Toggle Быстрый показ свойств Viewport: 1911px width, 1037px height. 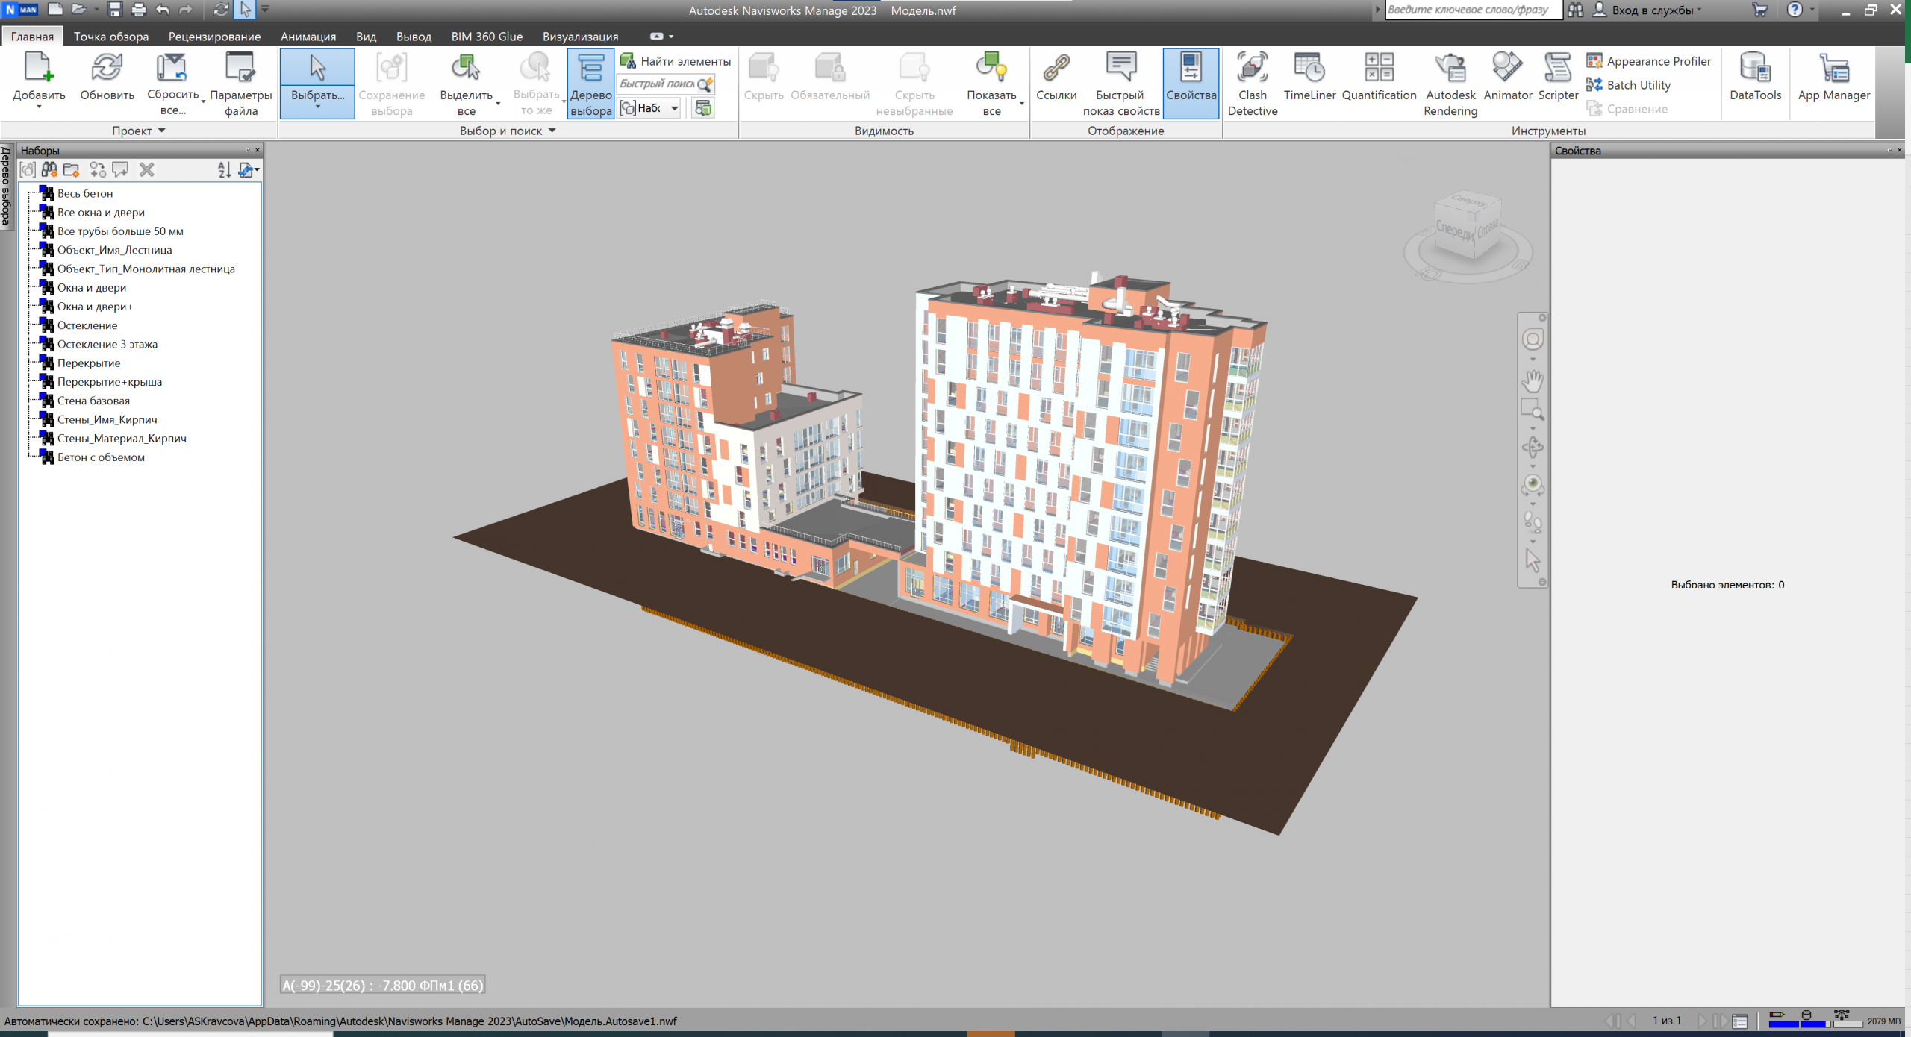[1120, 82]
